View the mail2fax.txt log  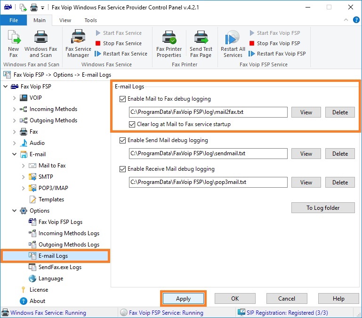point(306,112)
